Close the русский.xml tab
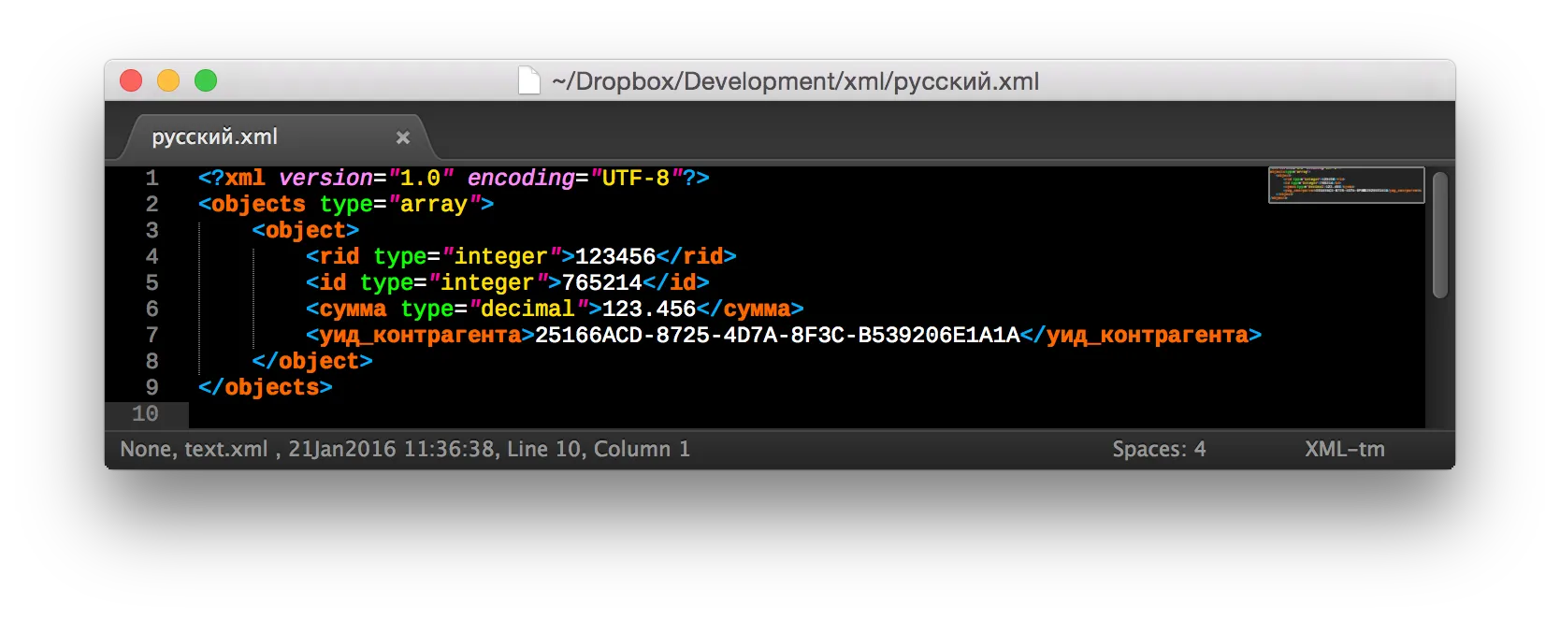This screenshot has width=1560, height=619. point(403,137)
